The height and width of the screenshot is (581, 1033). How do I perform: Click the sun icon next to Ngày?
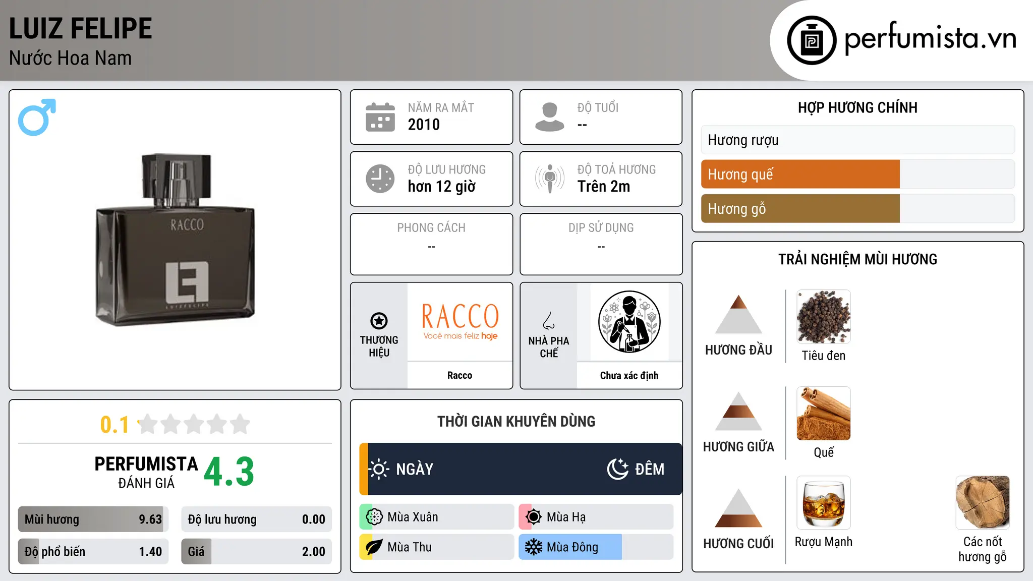pos(379,469)
